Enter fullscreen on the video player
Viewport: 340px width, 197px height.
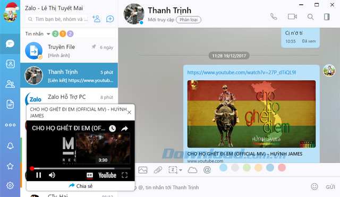[x=124, y=175]
